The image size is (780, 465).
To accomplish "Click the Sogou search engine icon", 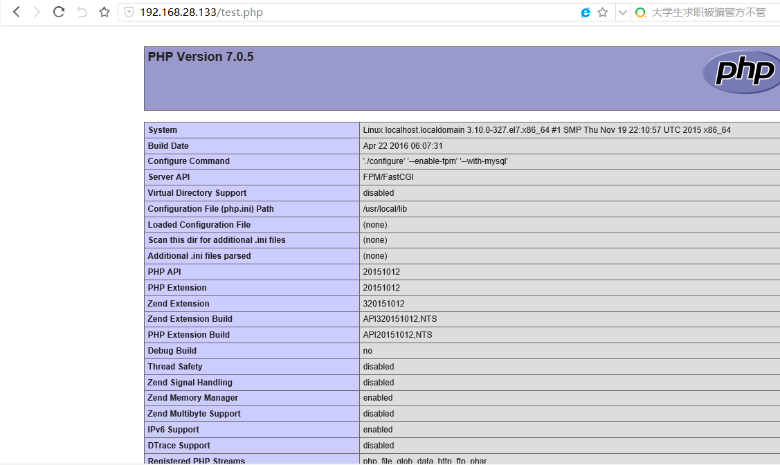I will [x=640, y=12].
